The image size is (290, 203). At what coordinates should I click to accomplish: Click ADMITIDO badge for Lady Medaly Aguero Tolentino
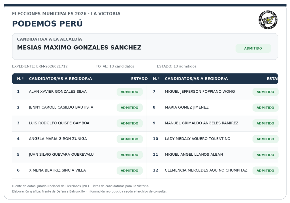(x=265, y=139)
